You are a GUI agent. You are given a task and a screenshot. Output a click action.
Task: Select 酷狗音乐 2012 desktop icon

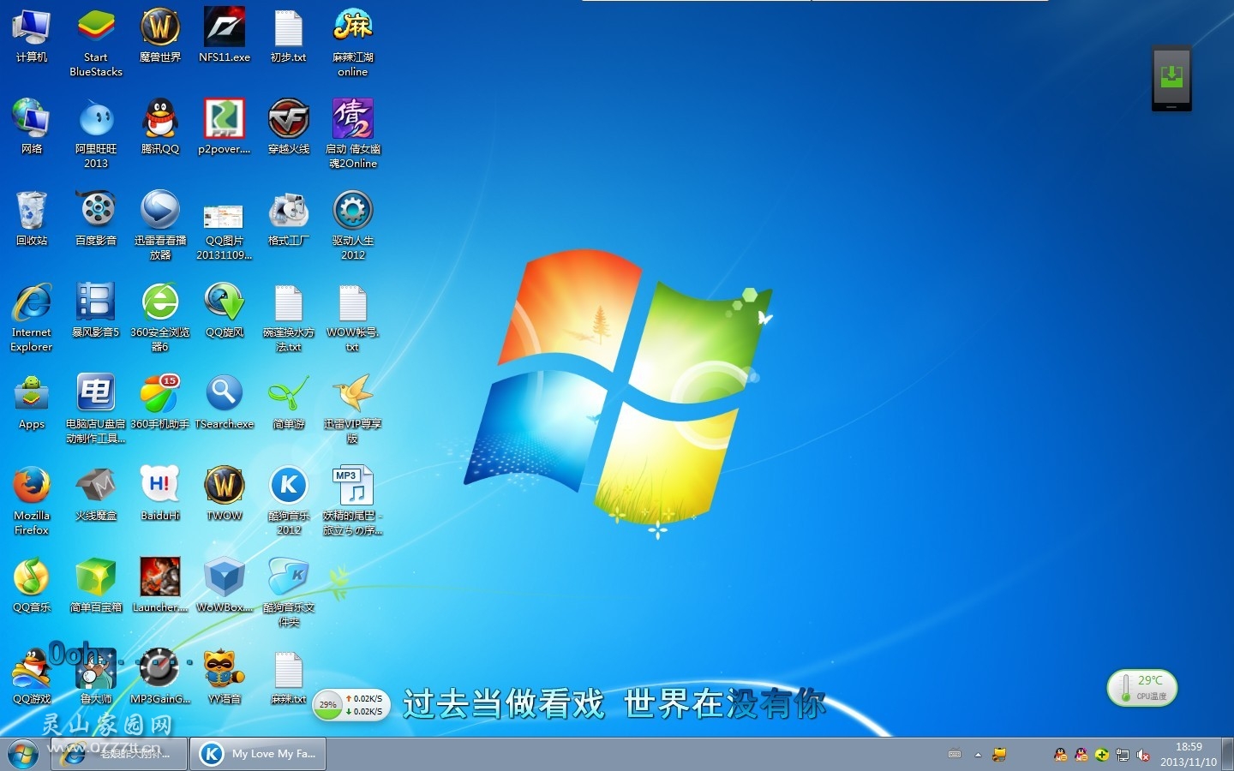(x=289, y=501)
